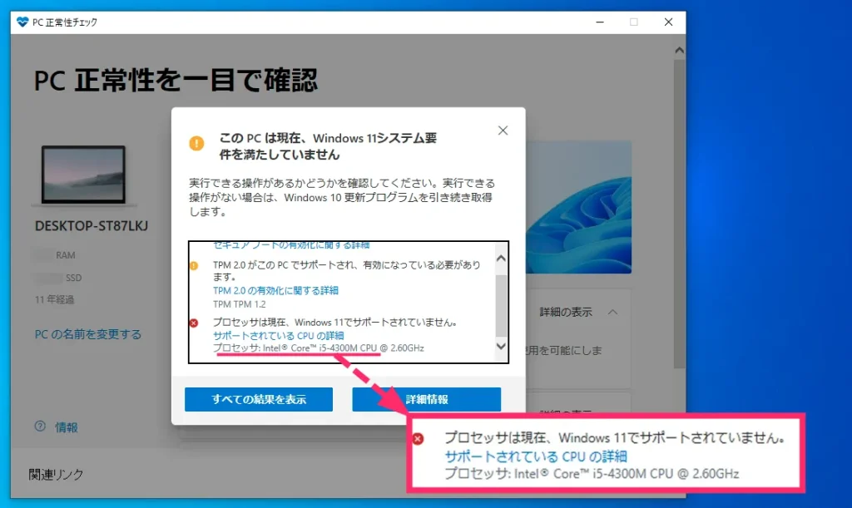Click the question mark icon next to 情報

pos(40,427)
